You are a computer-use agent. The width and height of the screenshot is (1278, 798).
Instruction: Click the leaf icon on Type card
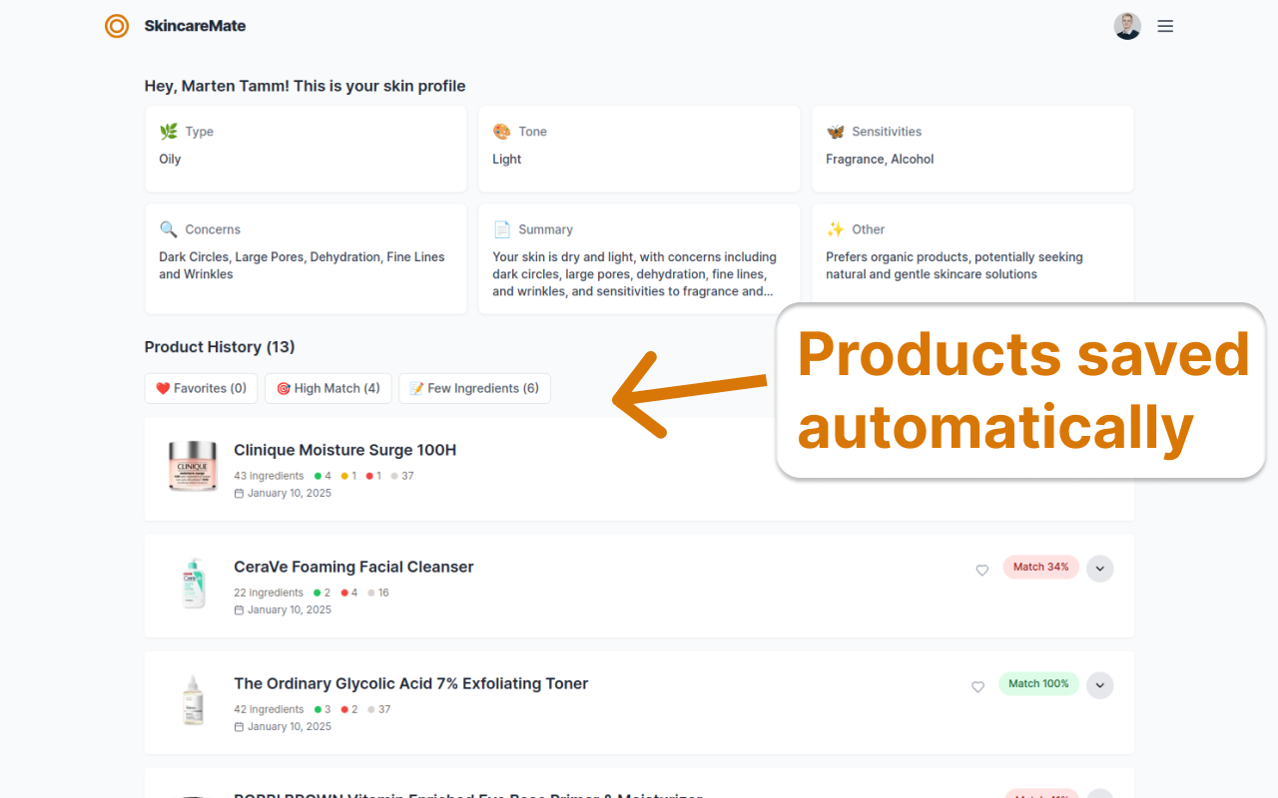click(x=169, y=132)
